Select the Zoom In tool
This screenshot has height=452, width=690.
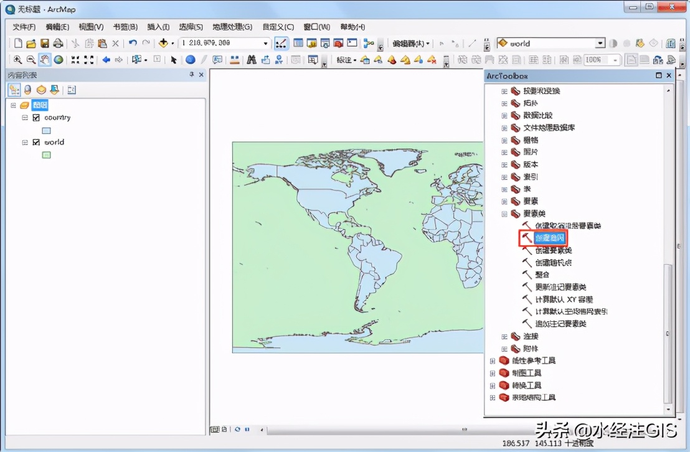17,60
